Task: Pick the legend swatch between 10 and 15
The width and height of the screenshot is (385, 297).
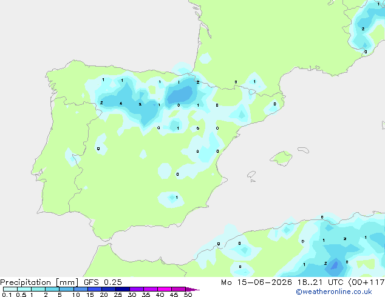Action: 80,289
